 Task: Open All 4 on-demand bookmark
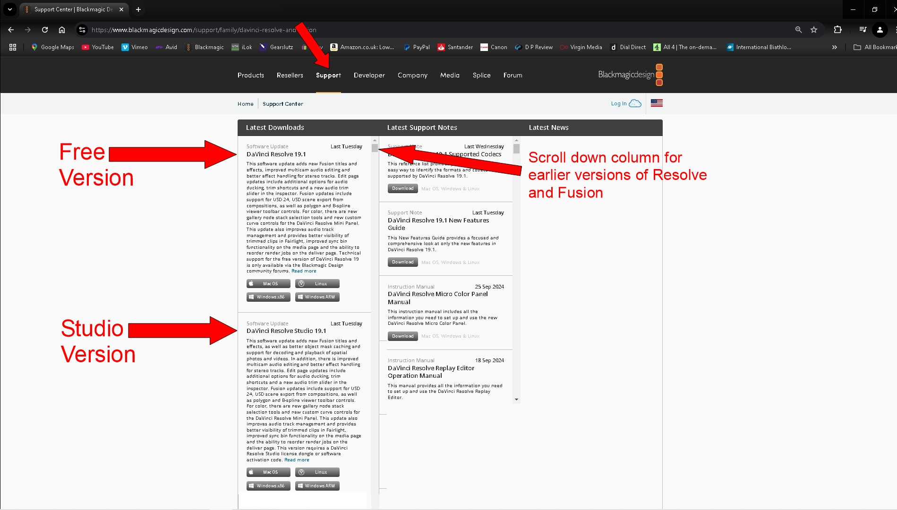click(x=685, y=47)
